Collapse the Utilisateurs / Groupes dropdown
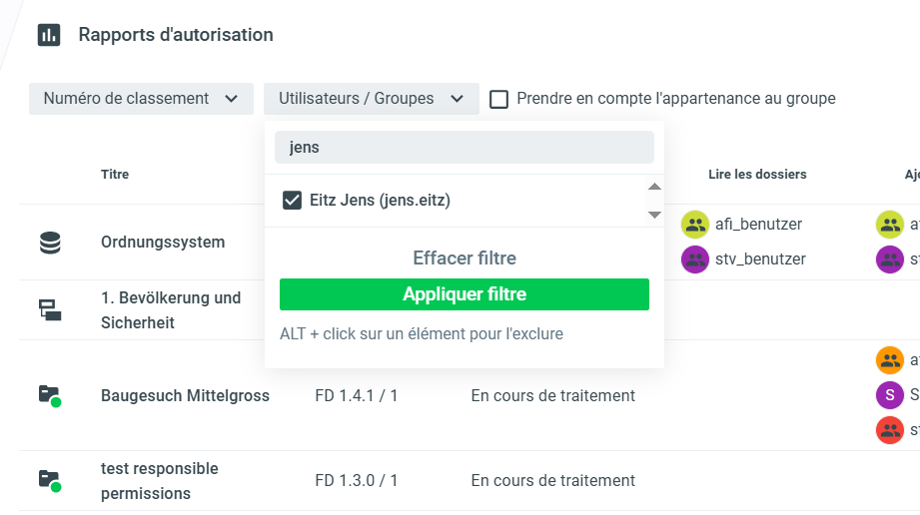Screen dimensions: 920x515 (x=371, y=99)
